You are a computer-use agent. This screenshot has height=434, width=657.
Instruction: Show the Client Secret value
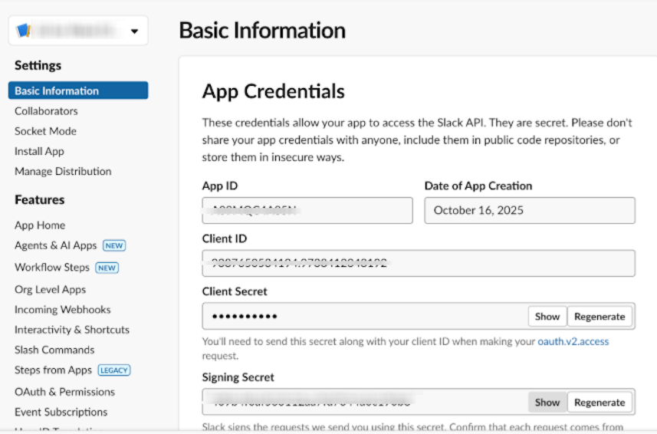tap(547, 316)
